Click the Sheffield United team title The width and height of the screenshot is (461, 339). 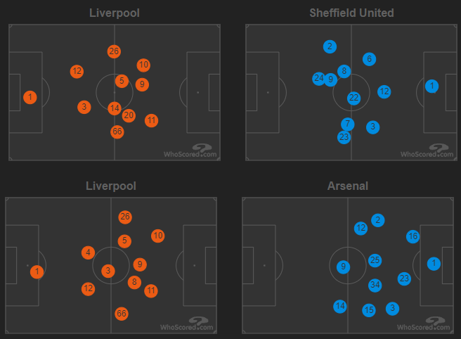(x=351, y=13)
